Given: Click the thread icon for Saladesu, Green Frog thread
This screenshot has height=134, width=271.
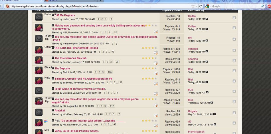Looking at the screenshot, I should click(39, 81).
